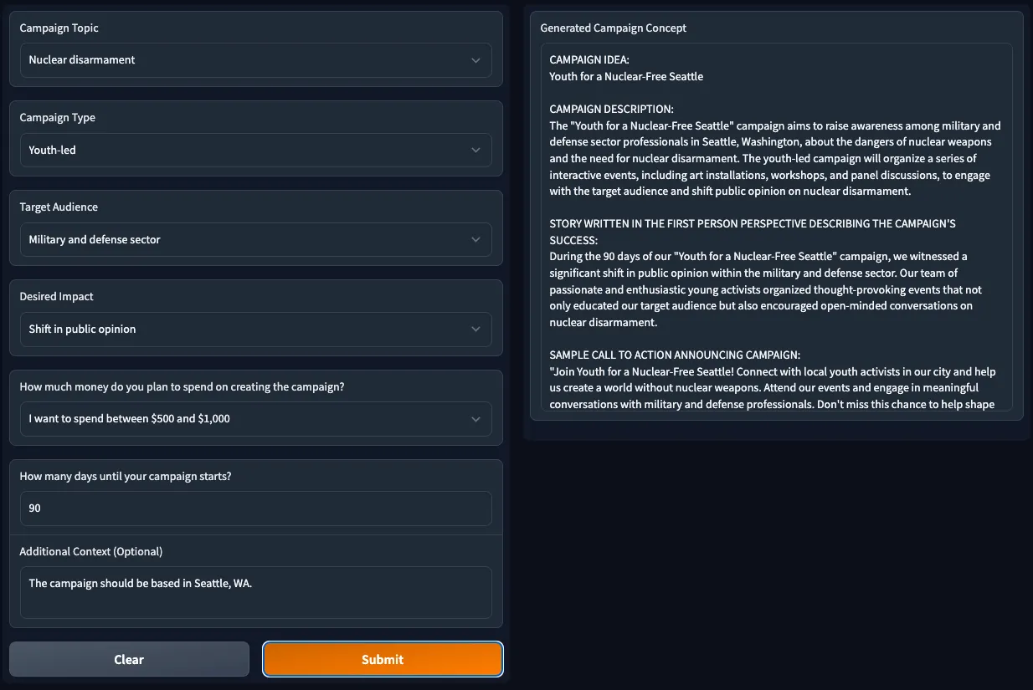Click the Clear button
The image size is (1033, 690).
(x=129, y=659)
